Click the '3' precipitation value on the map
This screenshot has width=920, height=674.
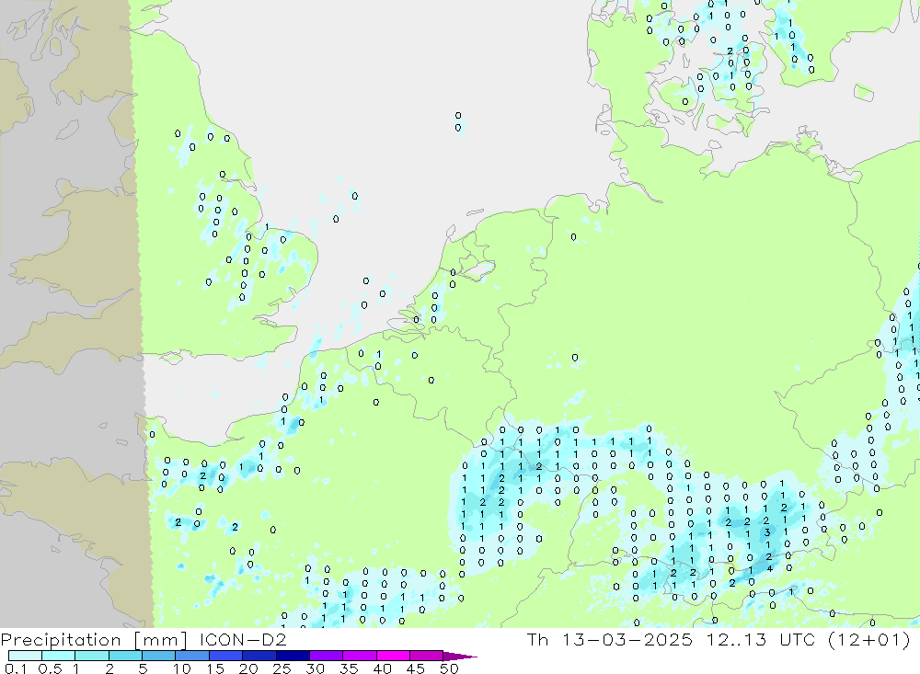(x=767, y=532)
